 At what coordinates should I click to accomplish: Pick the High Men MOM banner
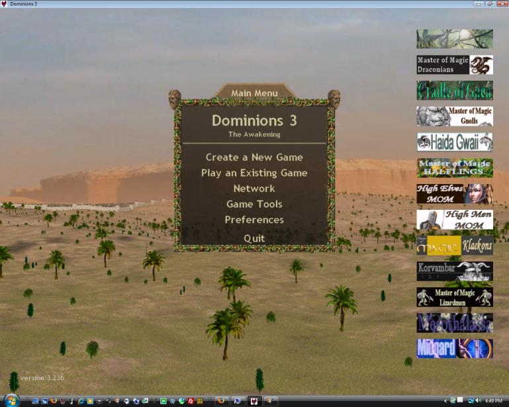[x=455, y=220]
